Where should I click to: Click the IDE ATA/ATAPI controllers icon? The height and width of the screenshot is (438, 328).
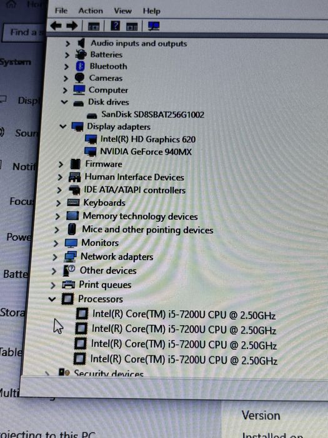pyautogui.click(x=74, y=190)
